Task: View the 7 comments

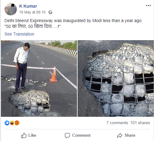Action: (117, 123)
